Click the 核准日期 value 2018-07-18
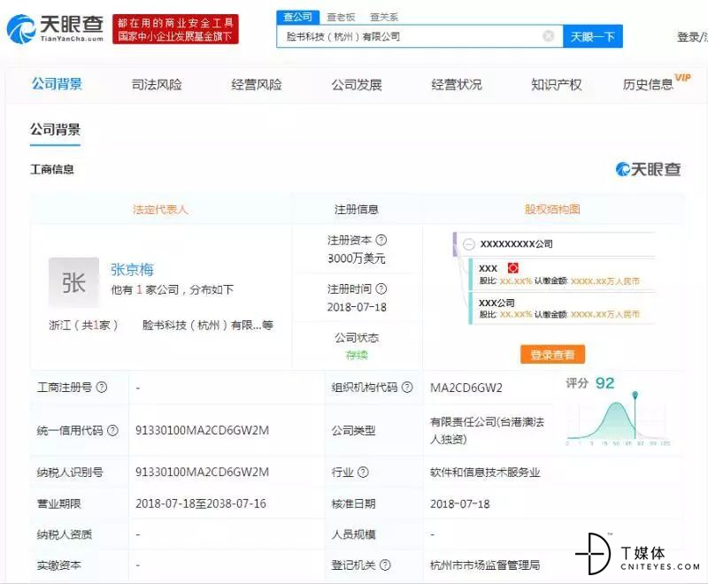This screenshot has height=584, width=708. 460,504
